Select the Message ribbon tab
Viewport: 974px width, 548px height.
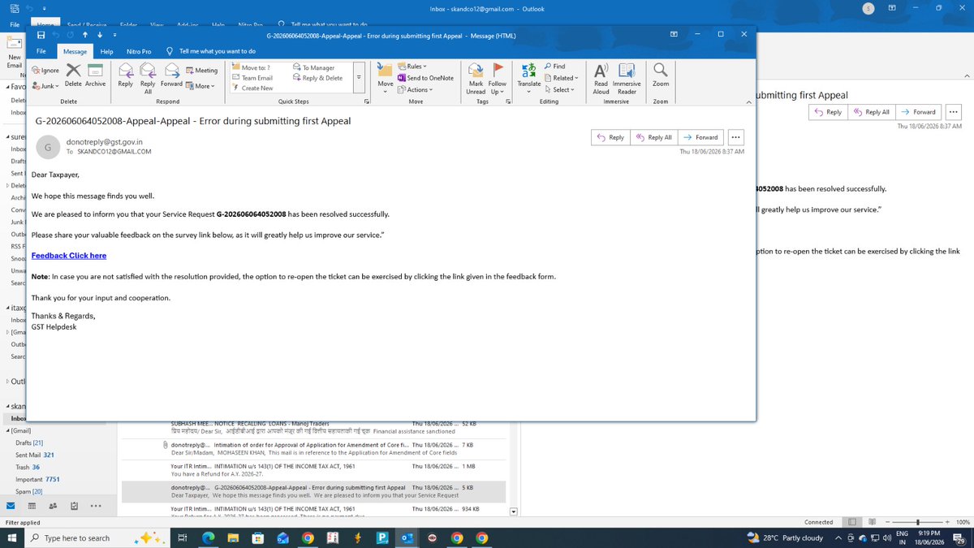coord(75,51)
